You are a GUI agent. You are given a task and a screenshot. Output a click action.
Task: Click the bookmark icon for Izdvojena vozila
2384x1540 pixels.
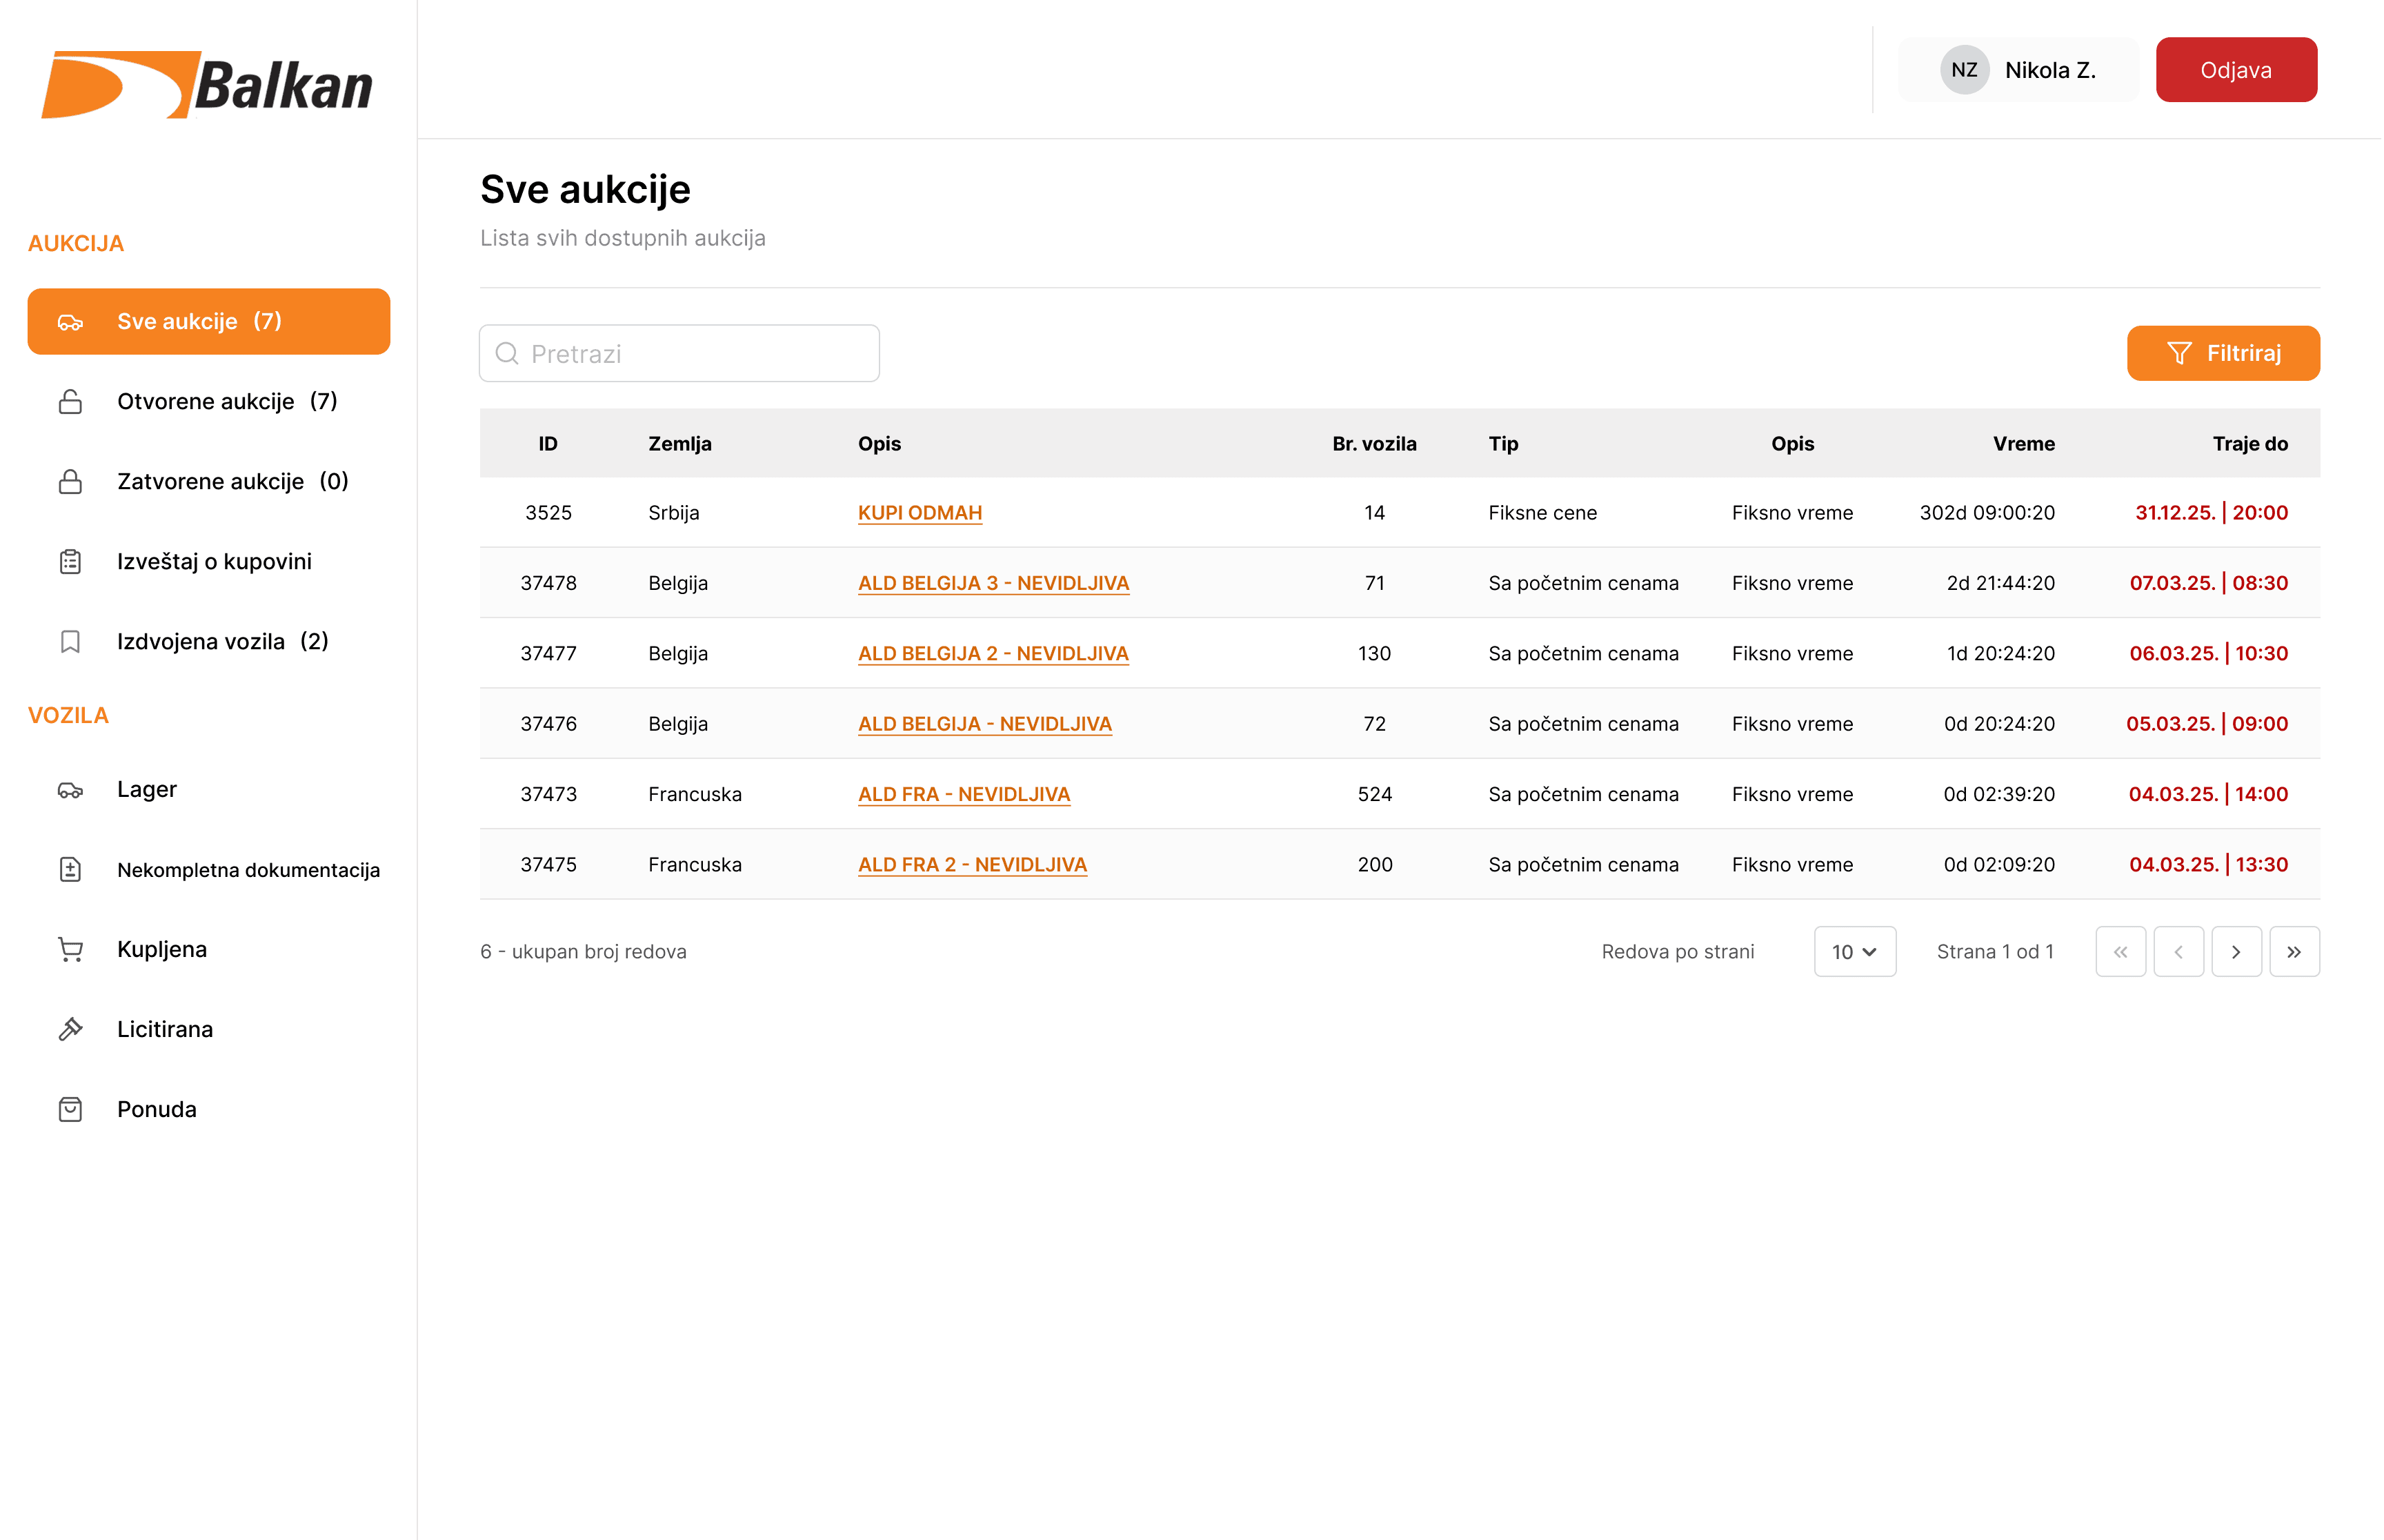click(70, 642)
